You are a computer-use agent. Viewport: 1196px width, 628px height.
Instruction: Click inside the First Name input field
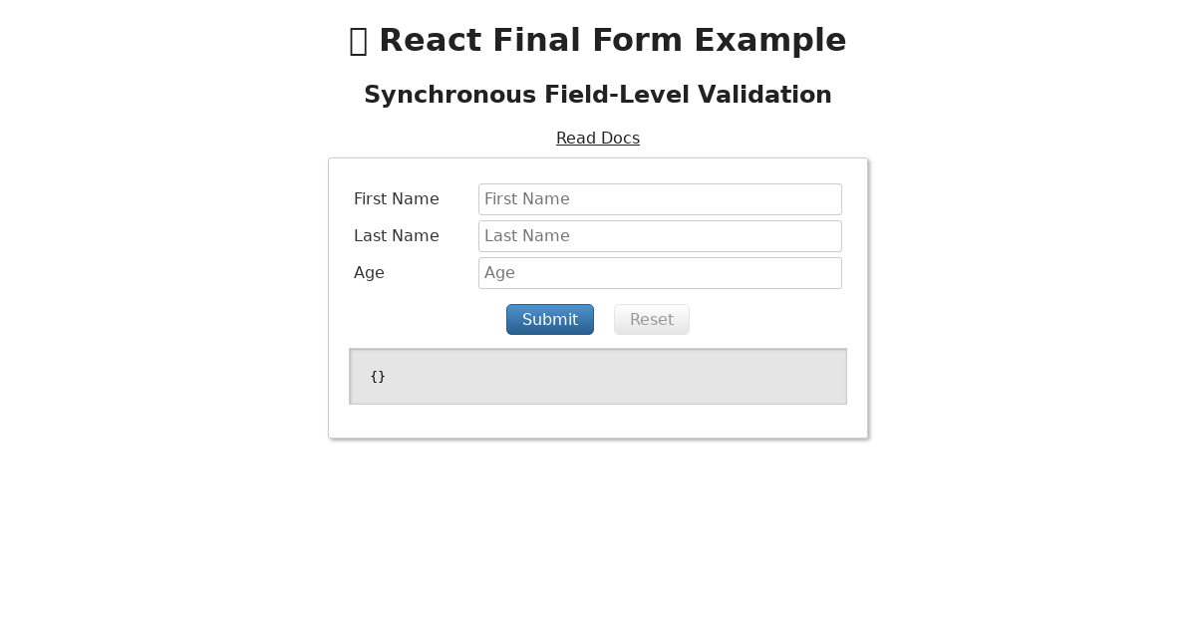click(660, 199)
